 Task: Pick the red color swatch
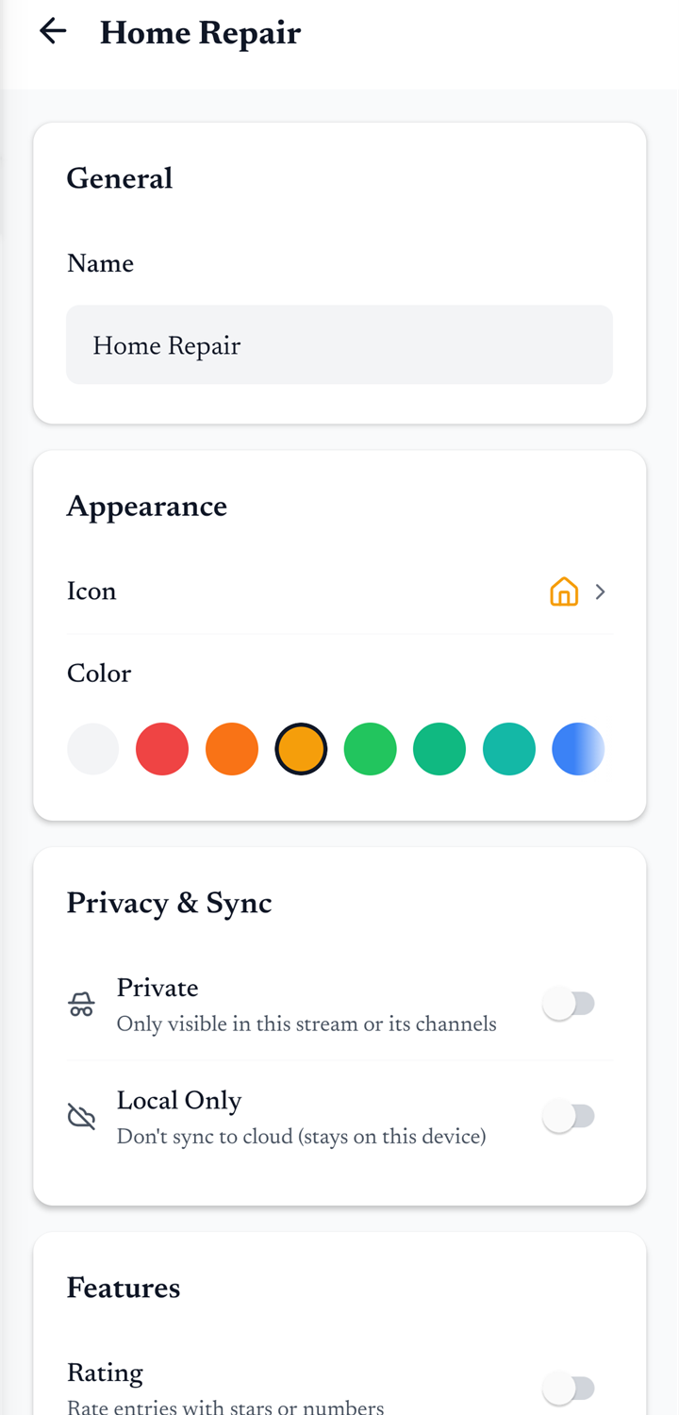pyautogui.click(x=162, y=749)
